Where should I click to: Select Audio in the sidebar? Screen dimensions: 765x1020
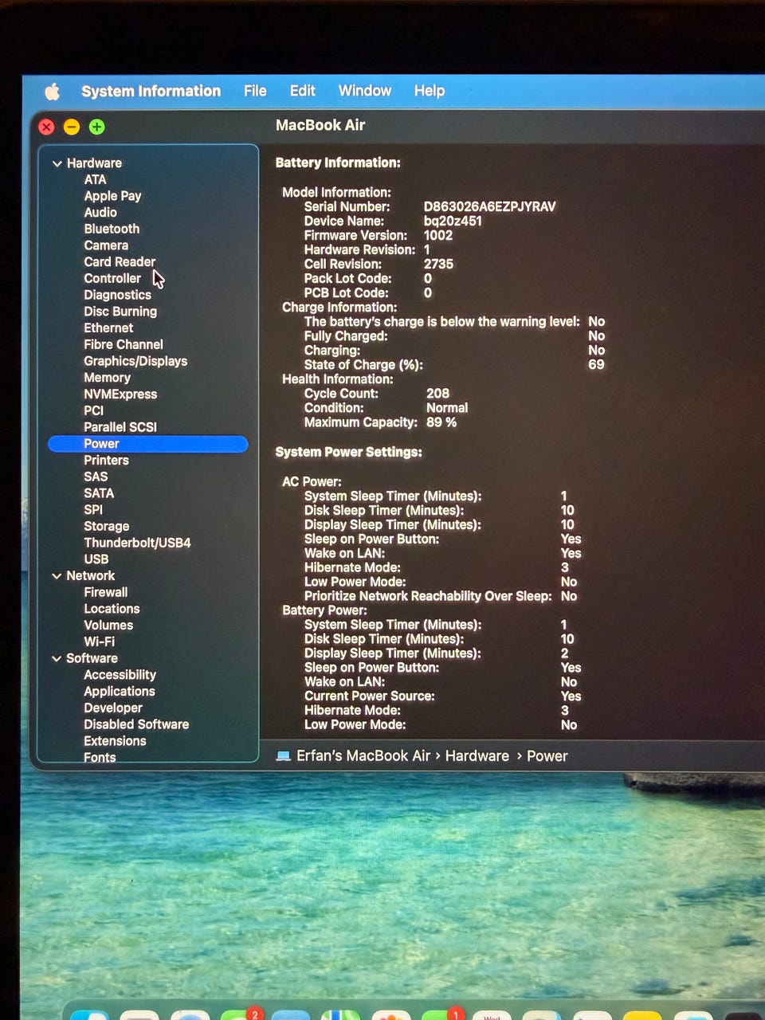pyautogui.click(x=100, y=213)
